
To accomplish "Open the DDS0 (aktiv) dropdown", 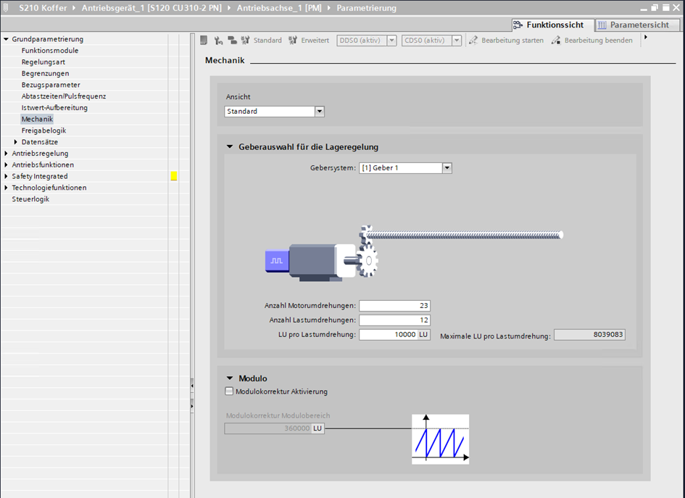I will click(x=391, y=41).
